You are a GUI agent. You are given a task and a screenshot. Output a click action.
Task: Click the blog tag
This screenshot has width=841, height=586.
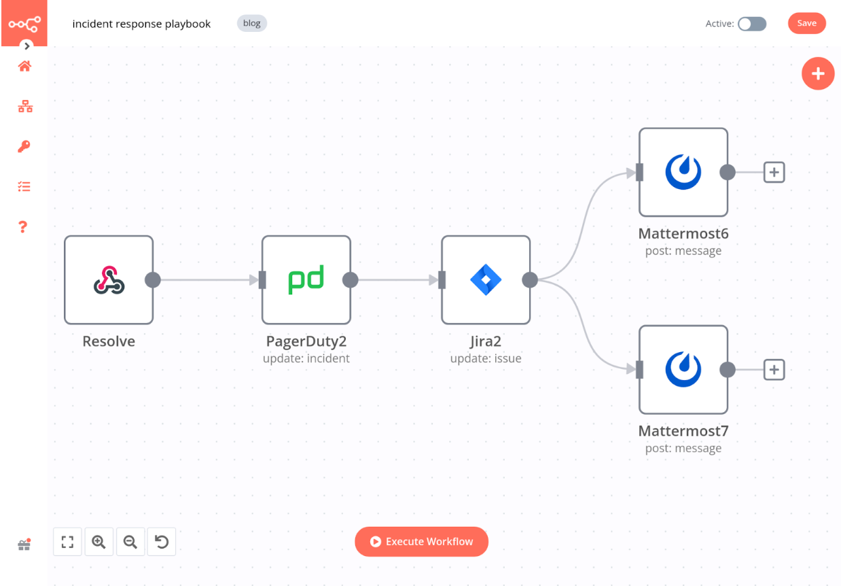[x=251, y=23]
